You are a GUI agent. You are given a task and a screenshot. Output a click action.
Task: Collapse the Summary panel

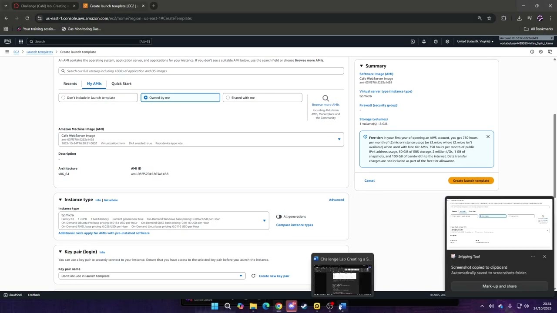pyautogui.click(x=361, y=66)
